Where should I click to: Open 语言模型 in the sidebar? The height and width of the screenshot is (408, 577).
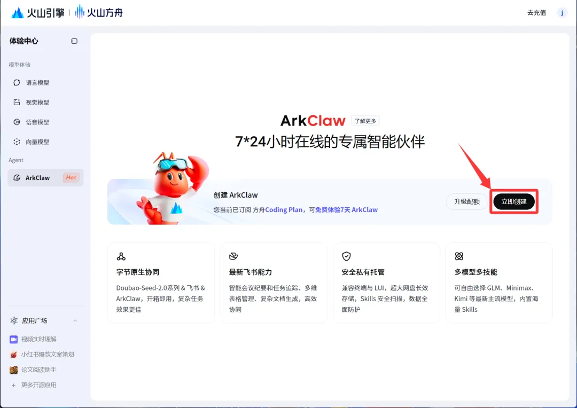[x=45, y=82]
